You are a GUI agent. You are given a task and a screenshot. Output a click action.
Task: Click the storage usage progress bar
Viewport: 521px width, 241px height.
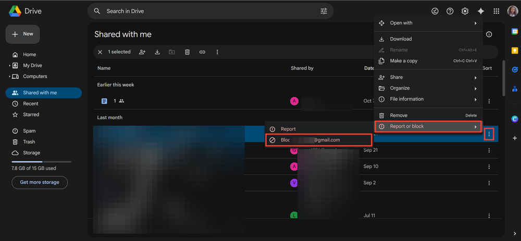point(41,162)
